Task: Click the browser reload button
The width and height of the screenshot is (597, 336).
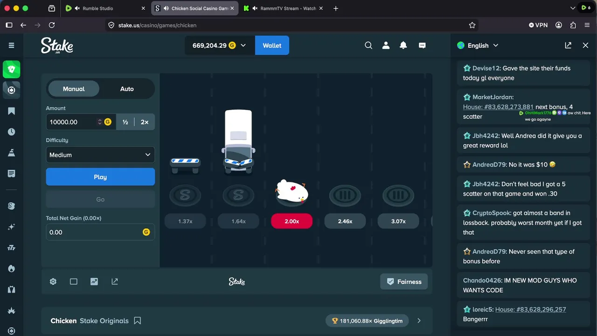Action: (52, 25)
